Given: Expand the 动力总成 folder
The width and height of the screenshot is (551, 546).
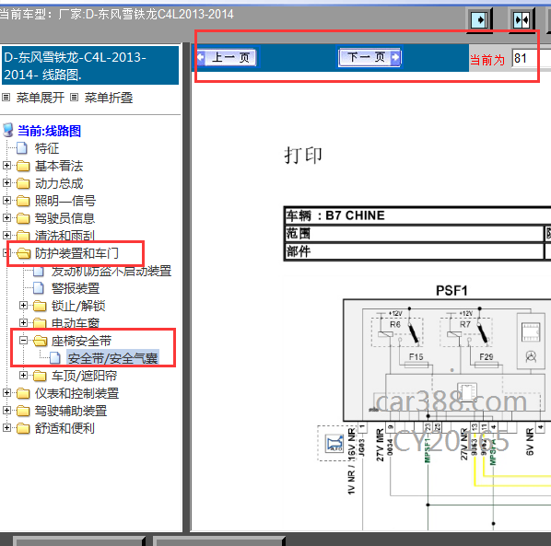Looking at the screenshot, I should (6, 183).
